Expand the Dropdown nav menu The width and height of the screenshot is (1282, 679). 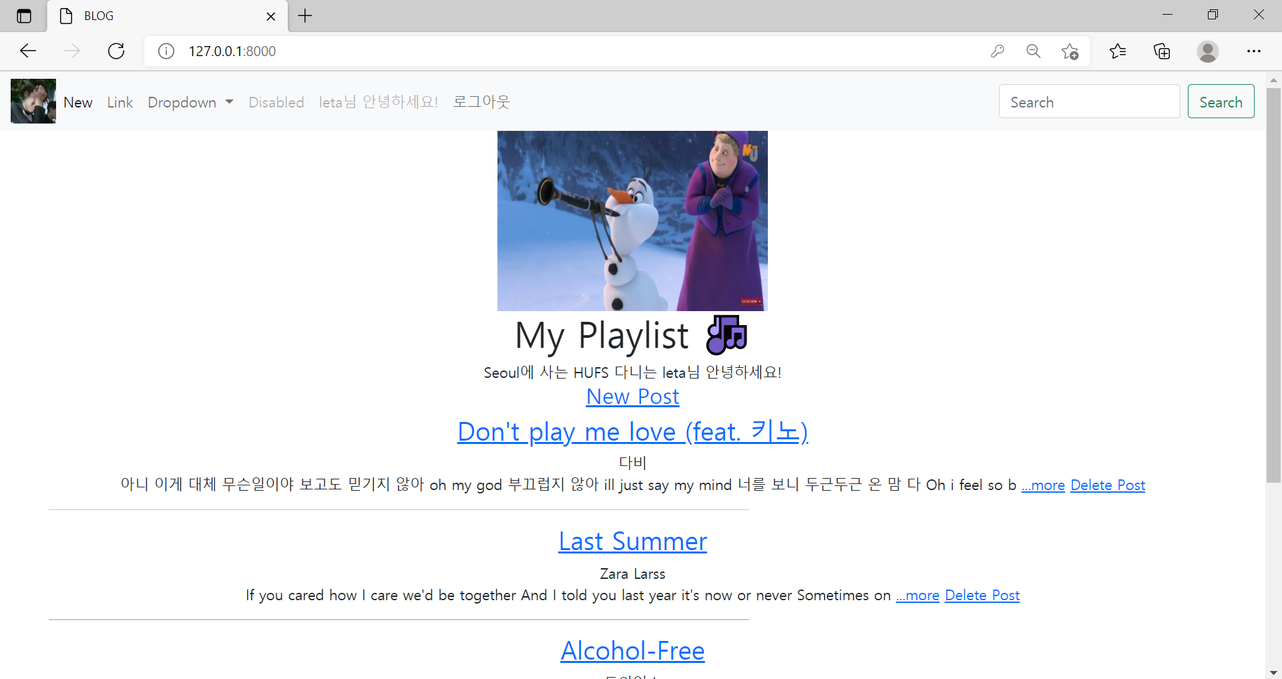click(x=190, y=102)
